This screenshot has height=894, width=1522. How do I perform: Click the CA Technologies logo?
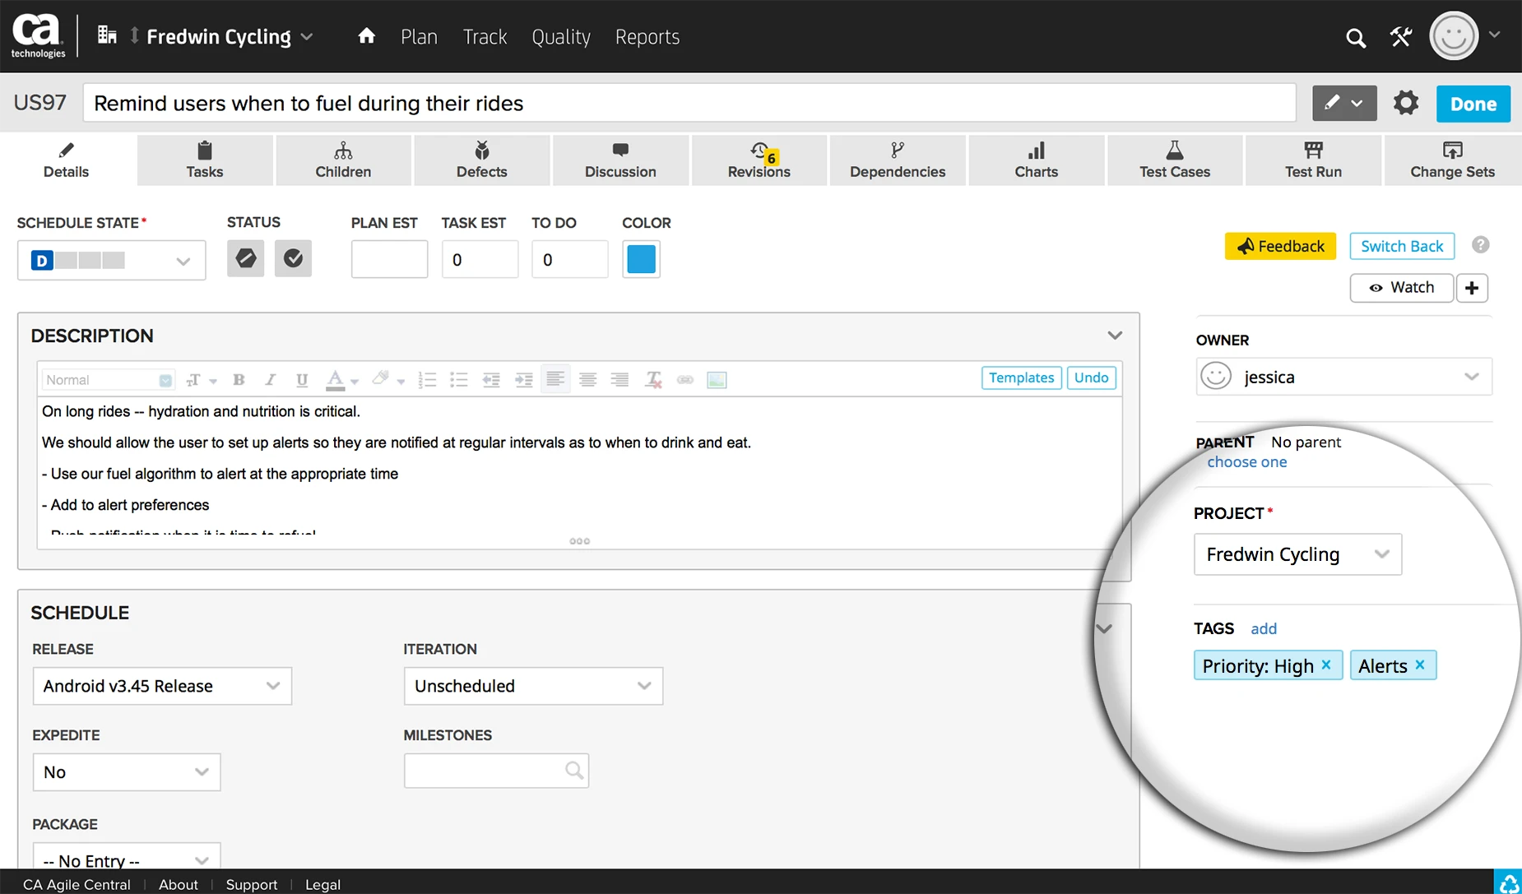(x=38, y=36)
